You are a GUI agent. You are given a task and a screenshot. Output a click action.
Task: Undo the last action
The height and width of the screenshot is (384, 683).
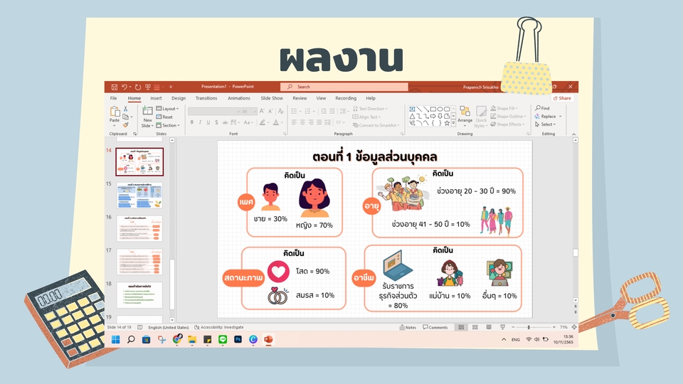pos(125,87)
